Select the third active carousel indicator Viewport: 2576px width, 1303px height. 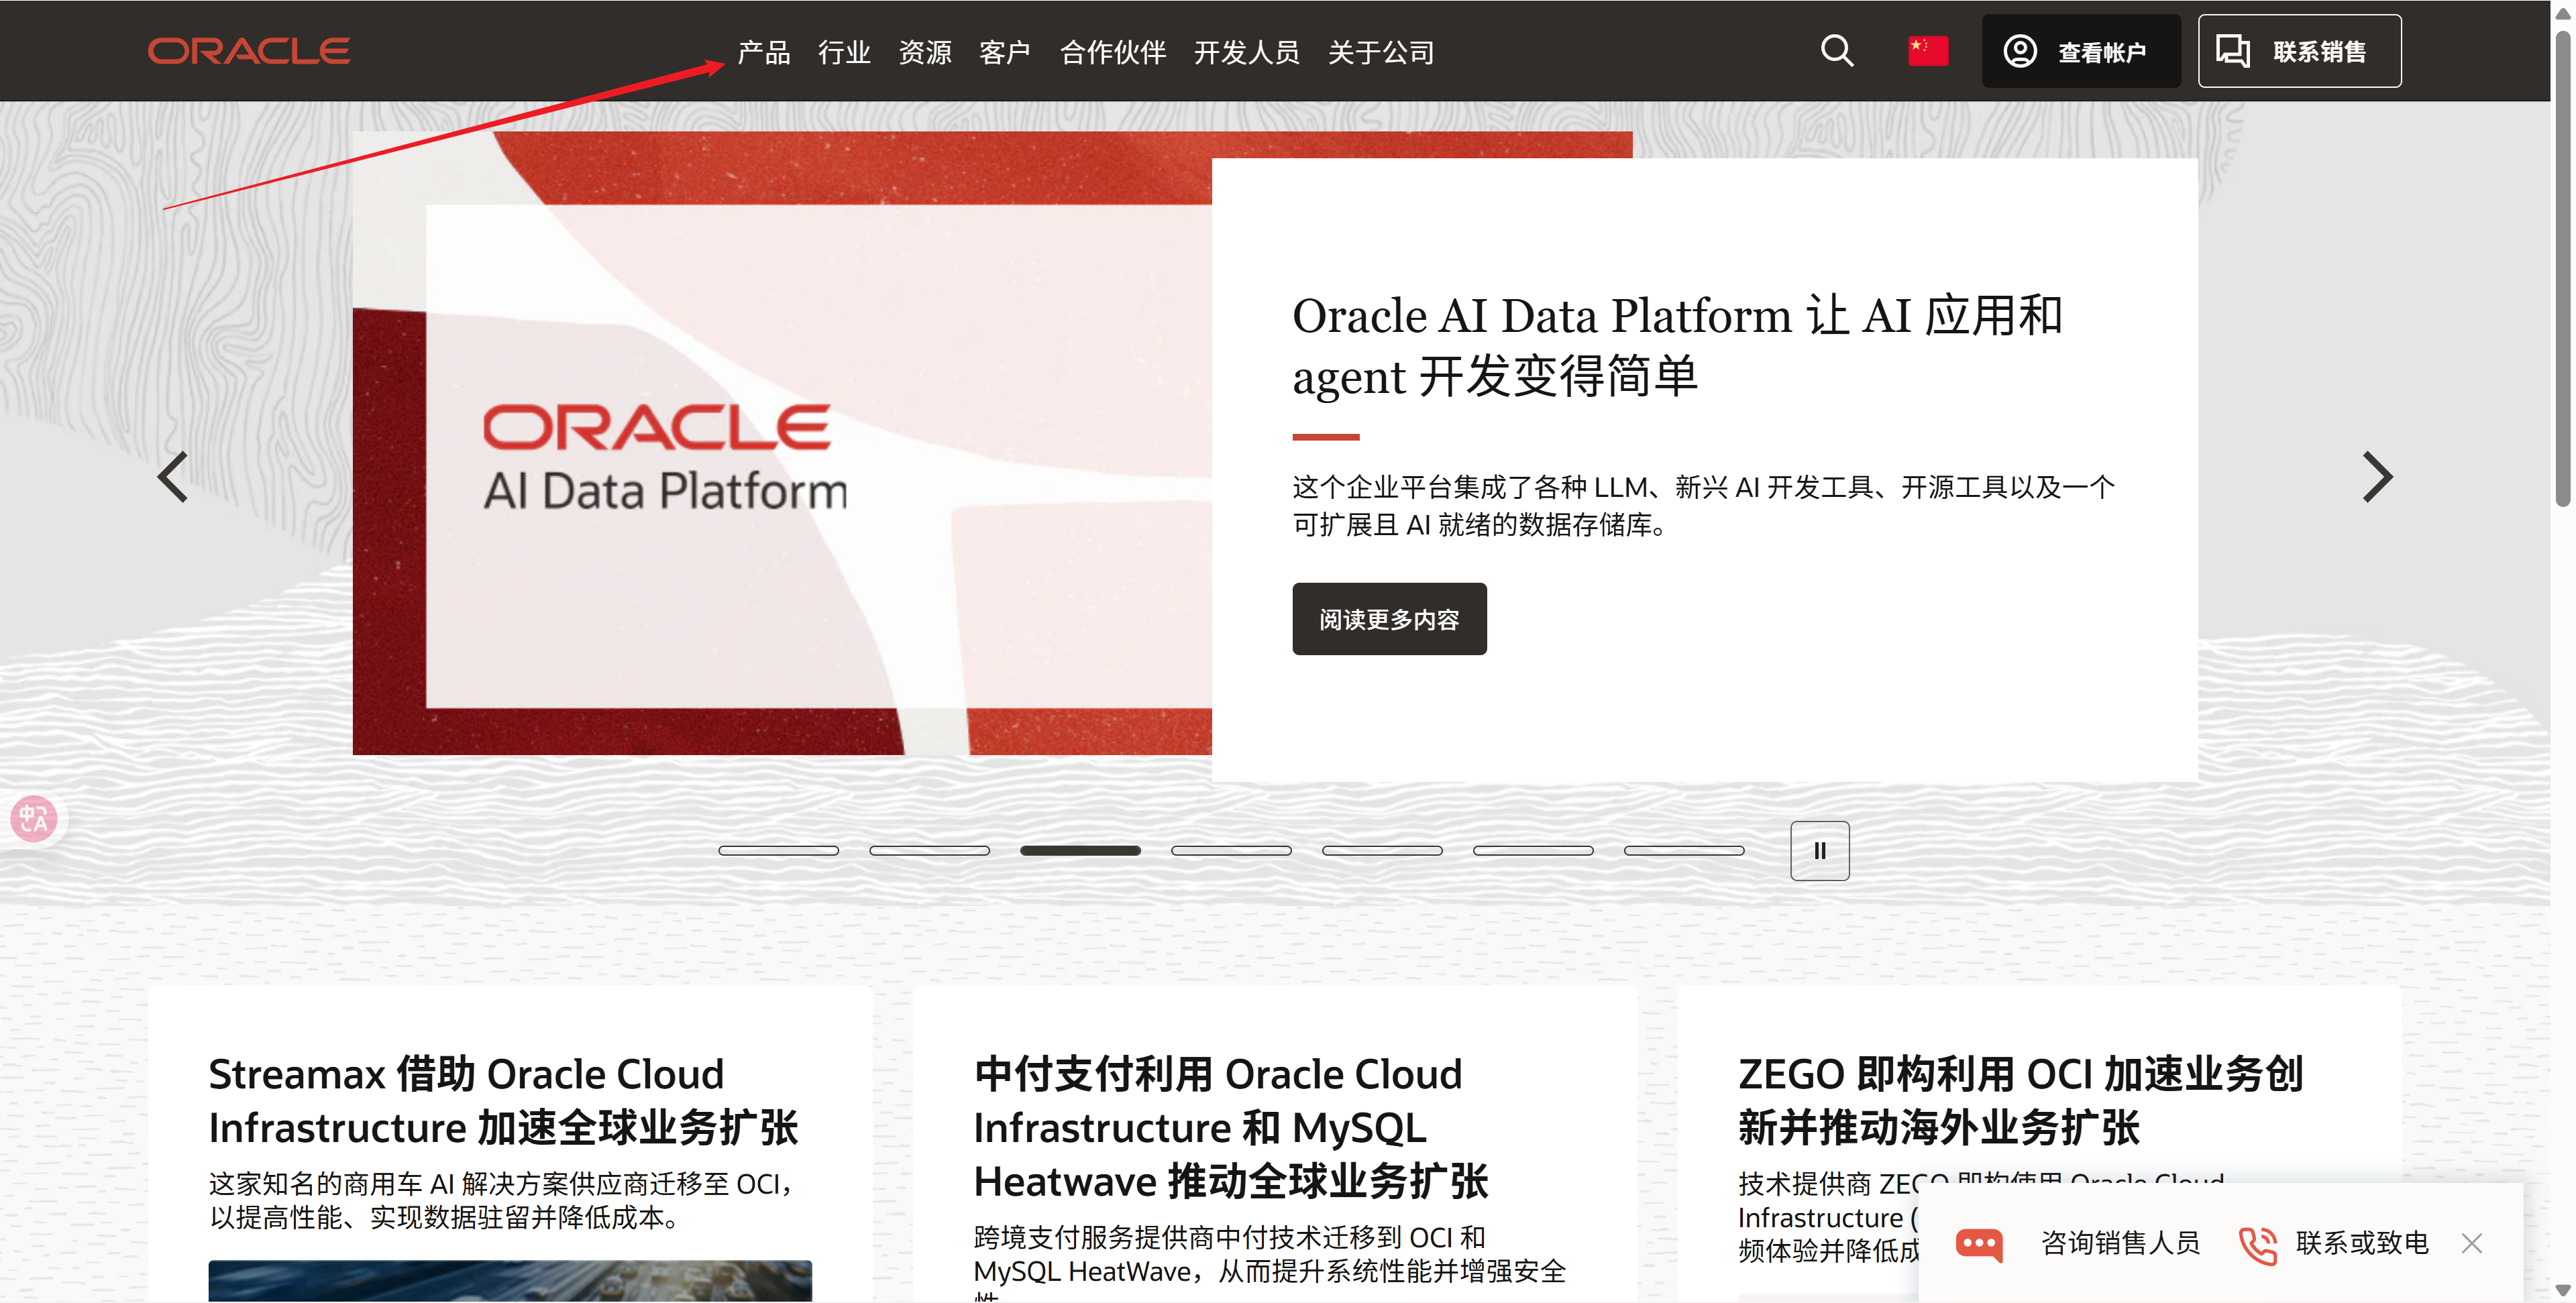[x=1080, y=851]
